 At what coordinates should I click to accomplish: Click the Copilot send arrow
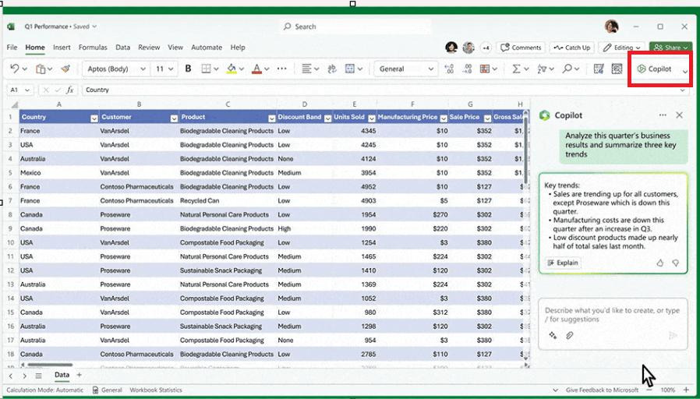(x=673, y=335)
